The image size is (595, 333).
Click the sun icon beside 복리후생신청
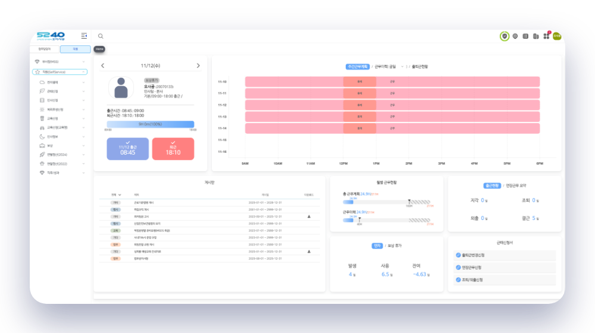[x=42, y=109]
